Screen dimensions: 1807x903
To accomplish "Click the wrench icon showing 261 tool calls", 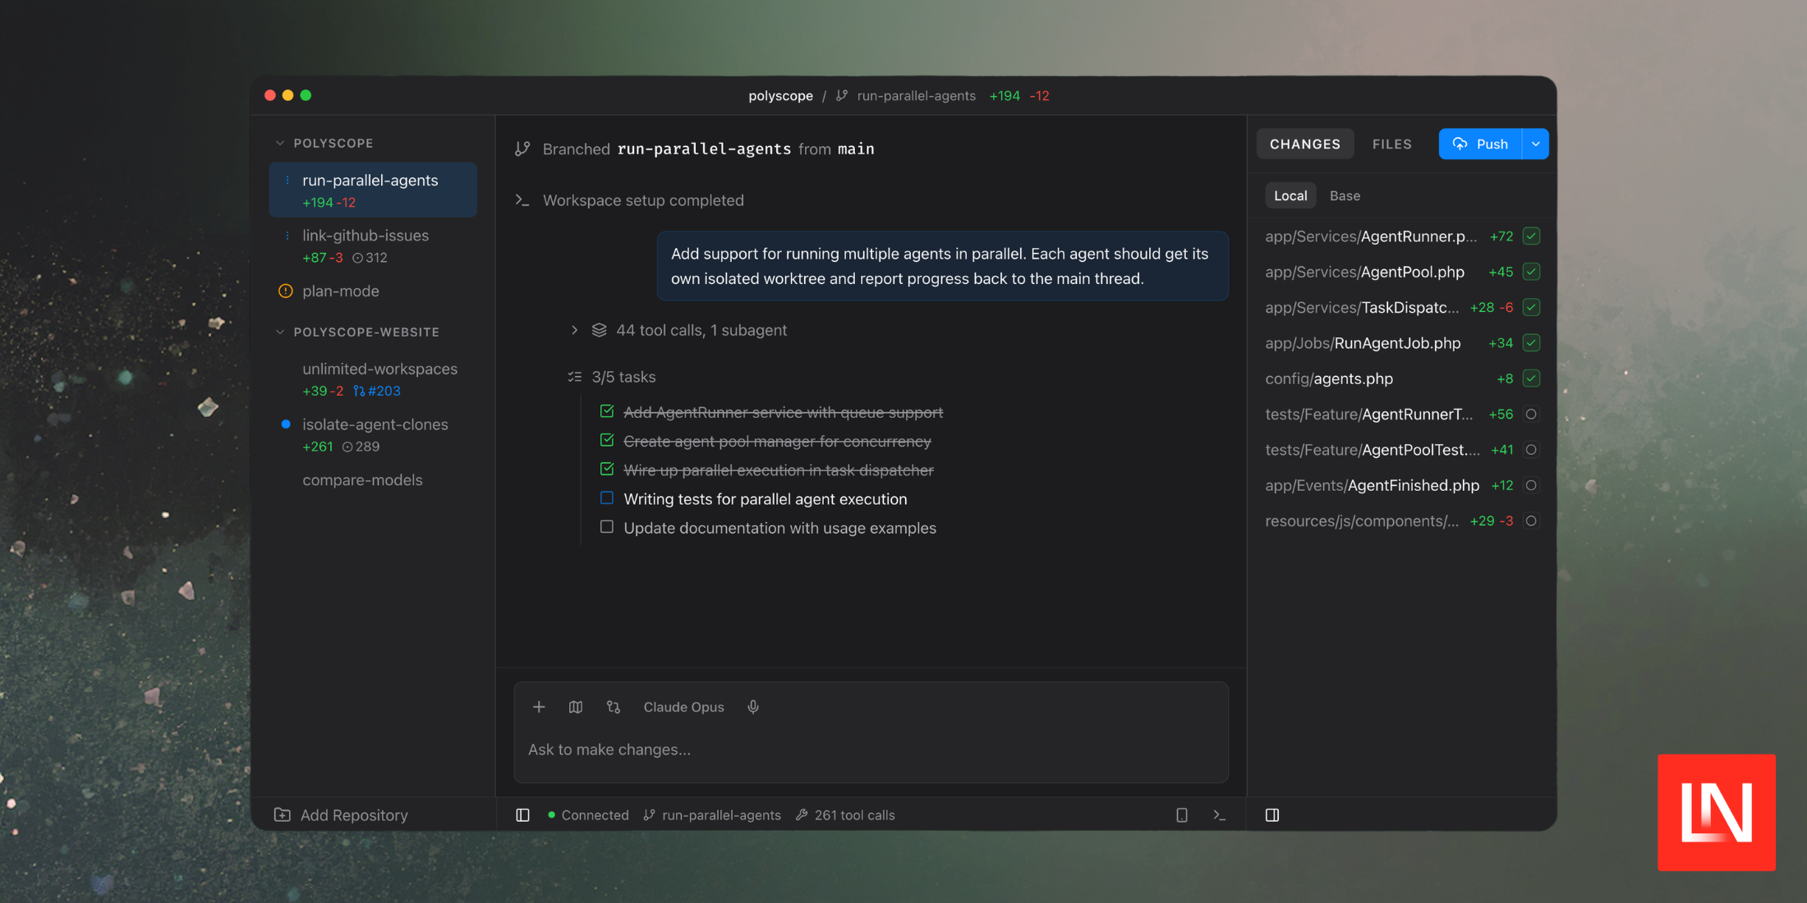I will click(x=801, y=814).
